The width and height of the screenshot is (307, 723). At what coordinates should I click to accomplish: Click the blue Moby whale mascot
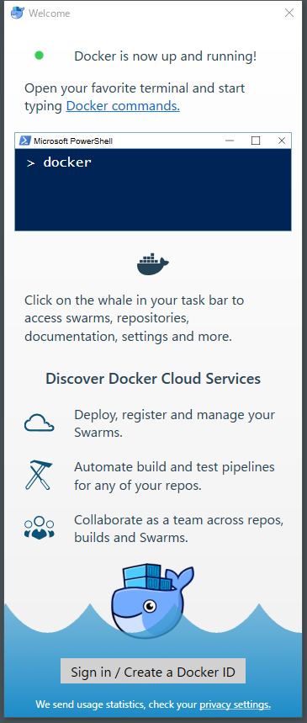coord(152,601)
